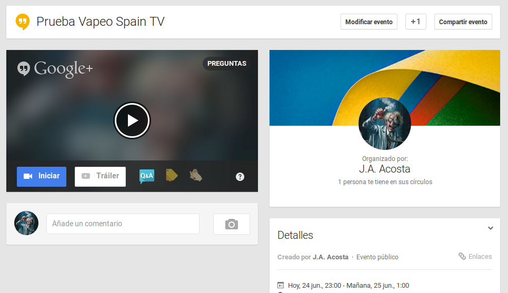Screen dimensions: 508x293
Task: Click 1 persona te tiene en sus círculos
Action: (385, 182)
